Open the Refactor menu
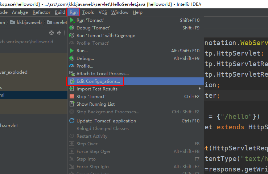Screen dimensions: 268x174 click(x=42, y=12)
